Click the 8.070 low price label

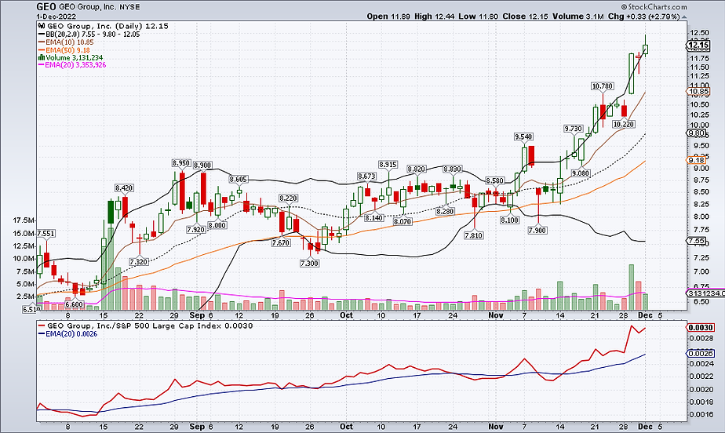pyautogui.click(x=403, y=222)
